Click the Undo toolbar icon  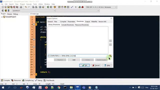point(26,7)
